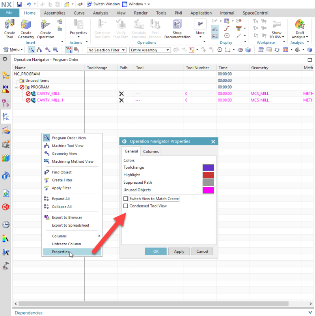Open the Menu dropdown

point(13,50)
